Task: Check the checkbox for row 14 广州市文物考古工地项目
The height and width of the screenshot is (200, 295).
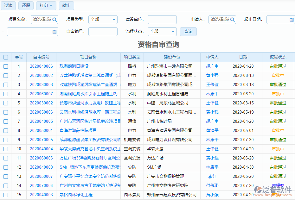Action: pyautogui.click(x=5, y=186)
